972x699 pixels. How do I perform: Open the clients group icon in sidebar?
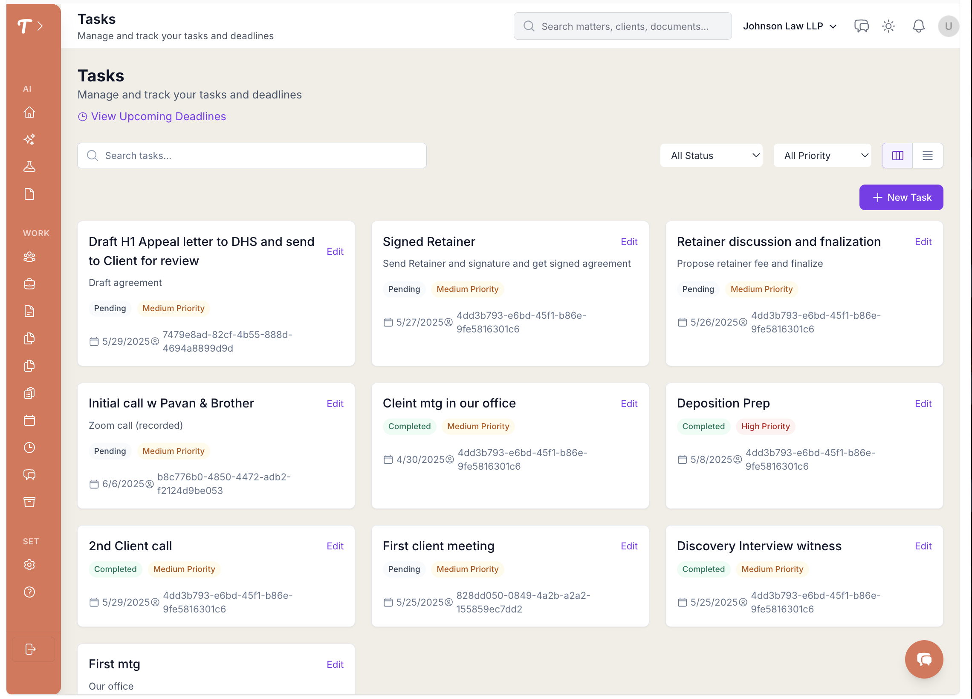(x=29, y=257)
